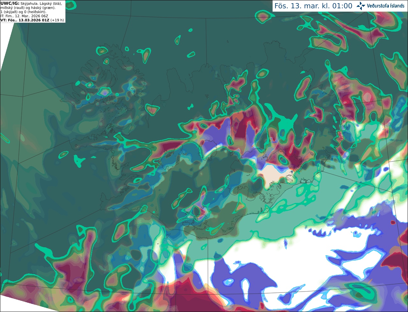Click 'Skýjahula. Lágský (blá),' legend text
408x312 pixels.
[41, 4]
